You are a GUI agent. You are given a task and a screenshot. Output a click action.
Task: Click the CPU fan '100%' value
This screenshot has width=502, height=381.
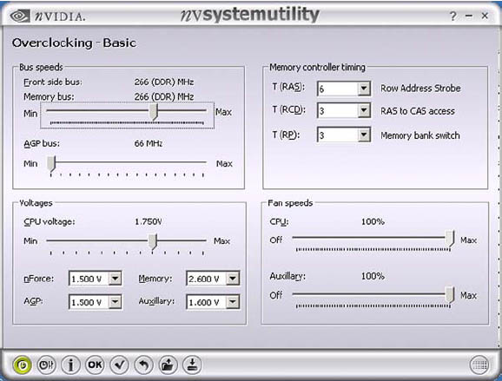point(373,221)
